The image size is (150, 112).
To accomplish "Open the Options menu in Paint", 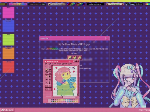I will click(65, 64).
